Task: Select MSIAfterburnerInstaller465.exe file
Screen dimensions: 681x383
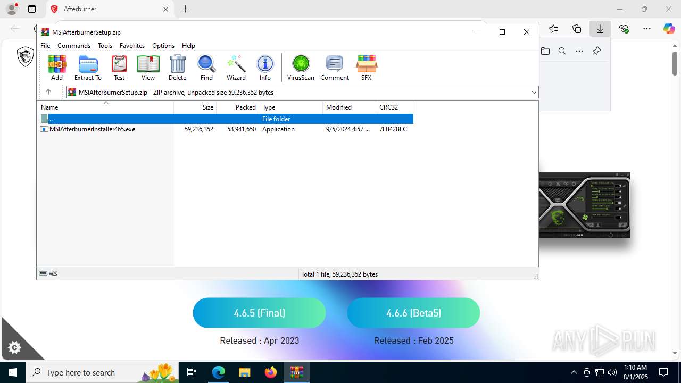Action: [x=226, y=129]
